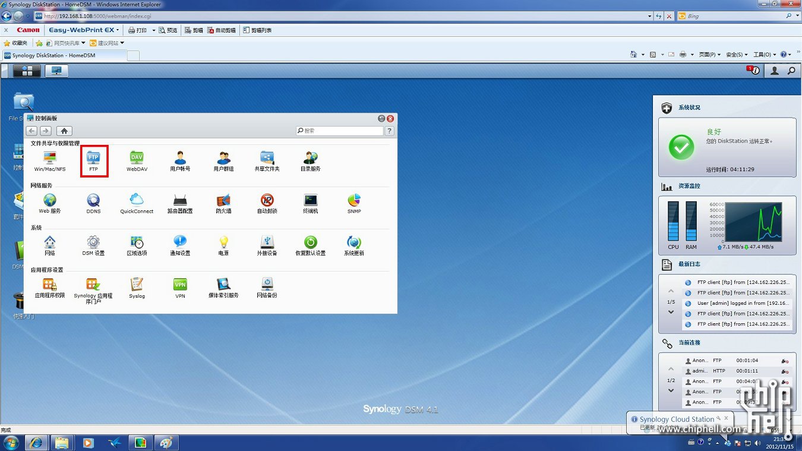
Task: Open the media player taskbar icon
Action: click(x=88, y=443)
